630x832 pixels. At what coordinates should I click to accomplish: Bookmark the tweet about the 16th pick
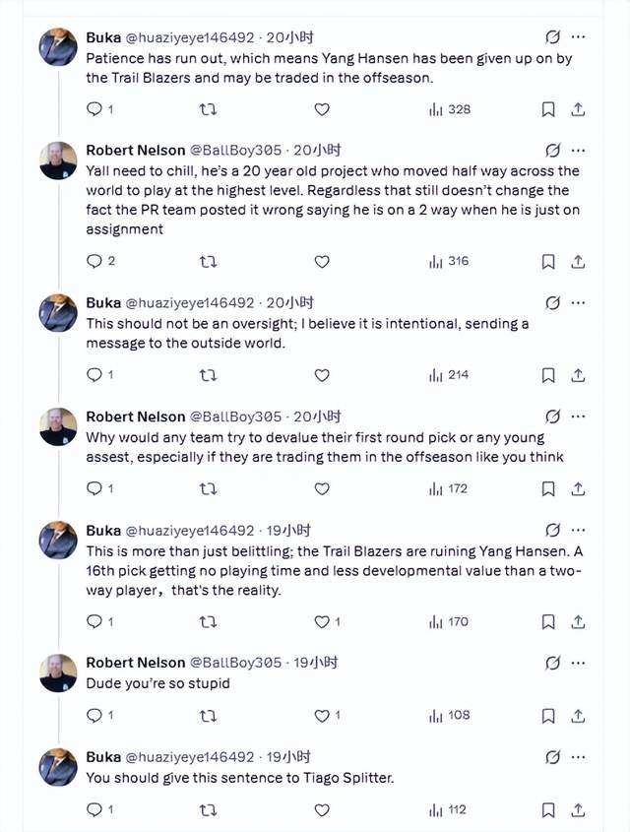[548, 621]
